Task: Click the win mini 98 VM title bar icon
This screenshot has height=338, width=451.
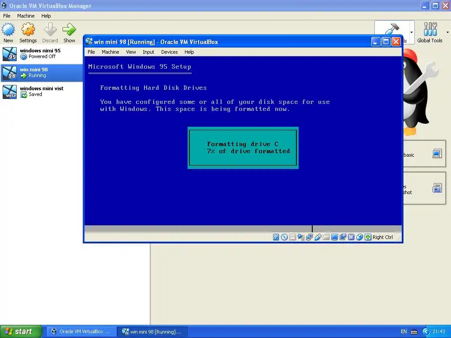Action: point(89,42)
